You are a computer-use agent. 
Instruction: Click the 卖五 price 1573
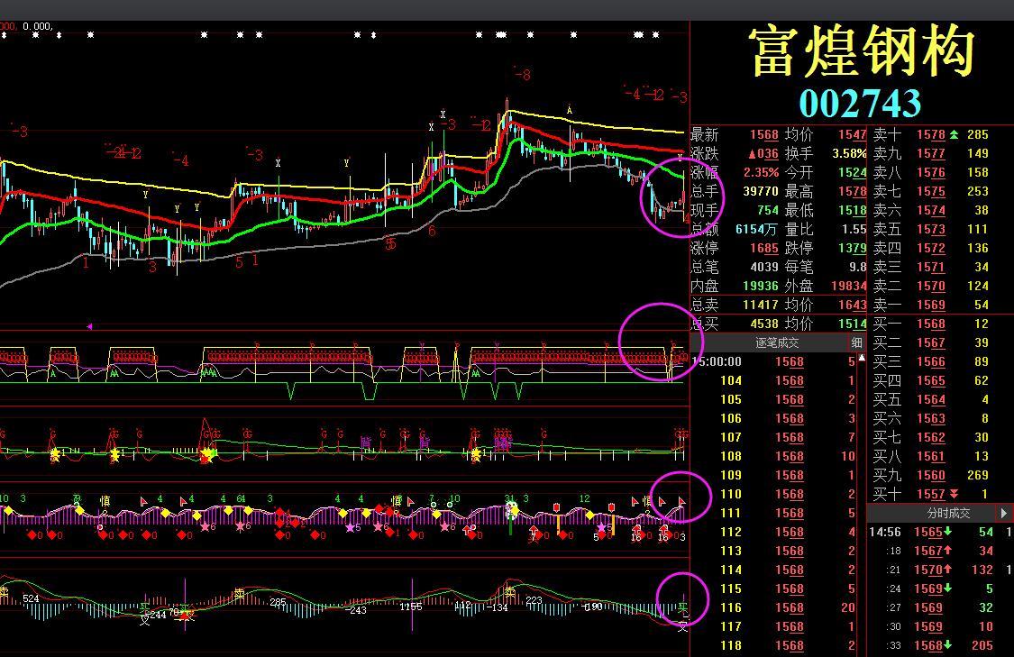coord(930,229)
